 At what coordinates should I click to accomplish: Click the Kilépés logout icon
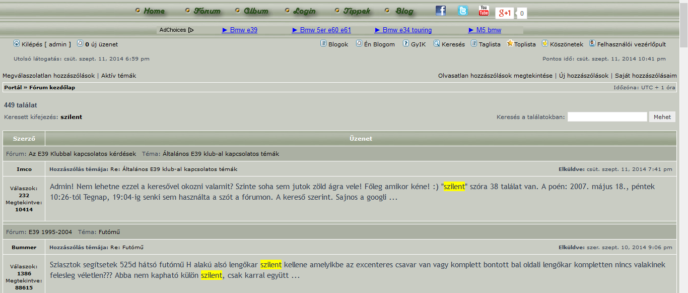tap(17, 44)
